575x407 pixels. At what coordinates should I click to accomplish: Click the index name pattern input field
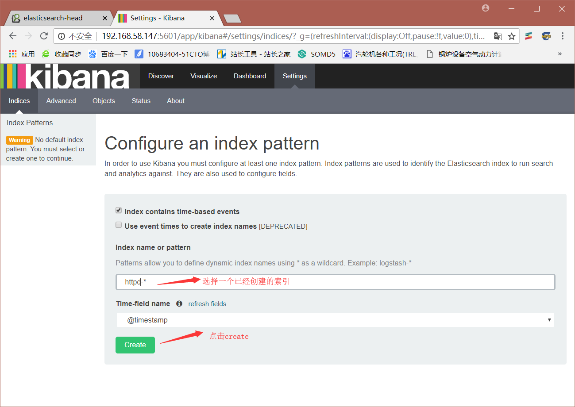(336, 282)
